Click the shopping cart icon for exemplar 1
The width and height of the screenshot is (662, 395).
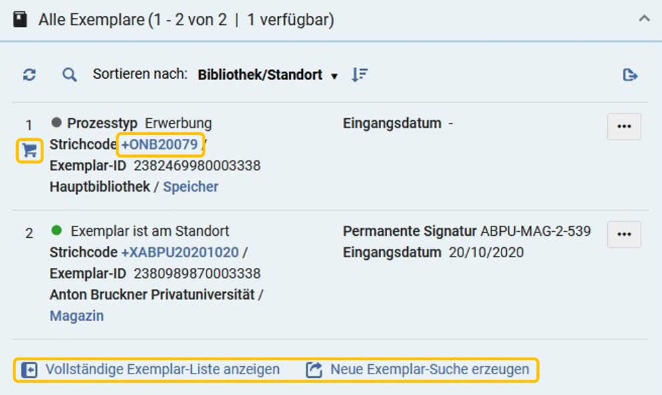(x=29, y=150)
